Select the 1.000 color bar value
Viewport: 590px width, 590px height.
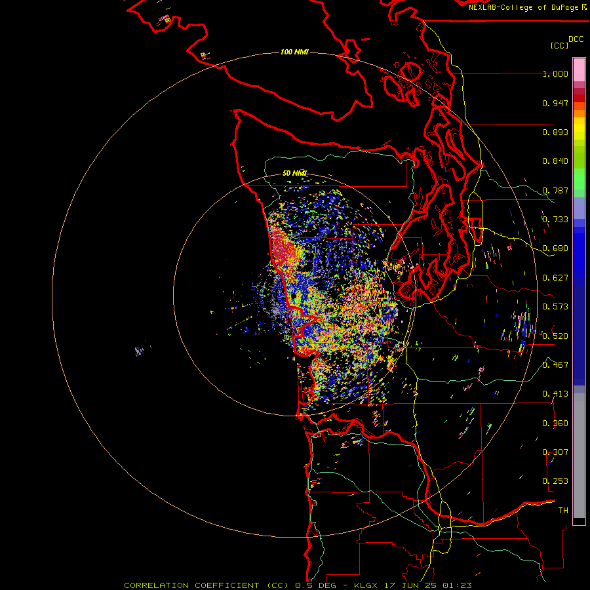(x=555, y=73)
